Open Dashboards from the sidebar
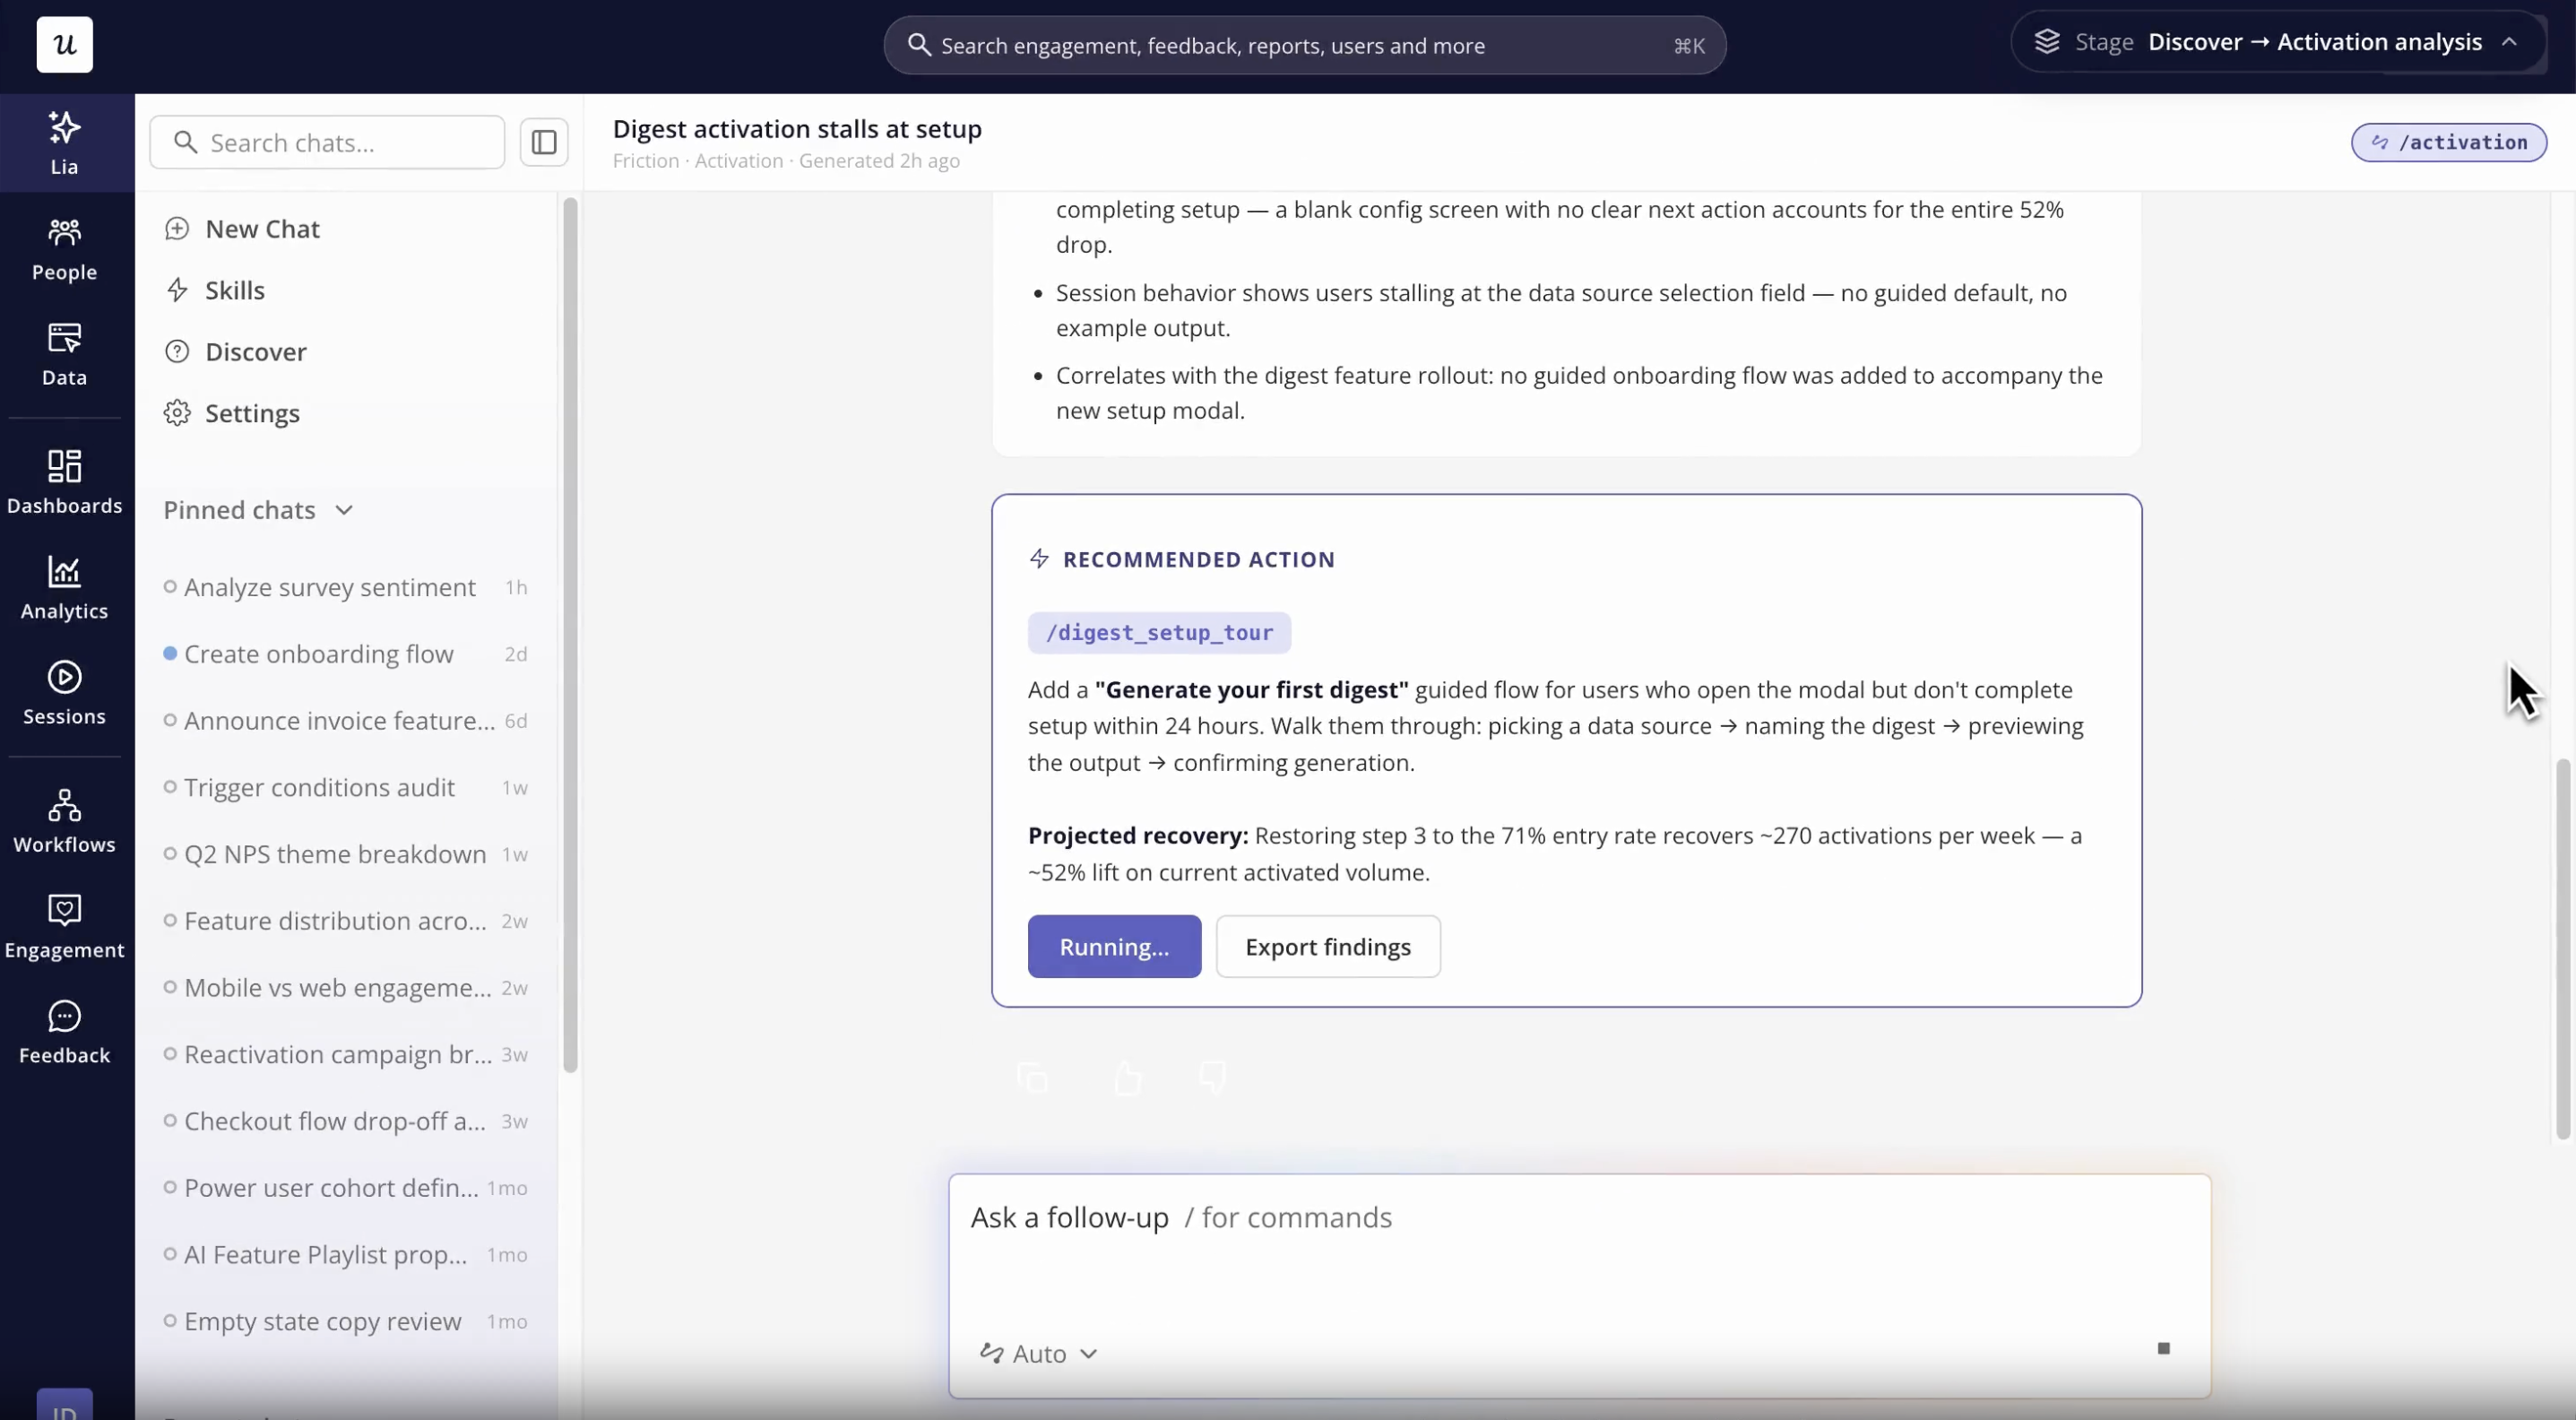 point(65,482)
